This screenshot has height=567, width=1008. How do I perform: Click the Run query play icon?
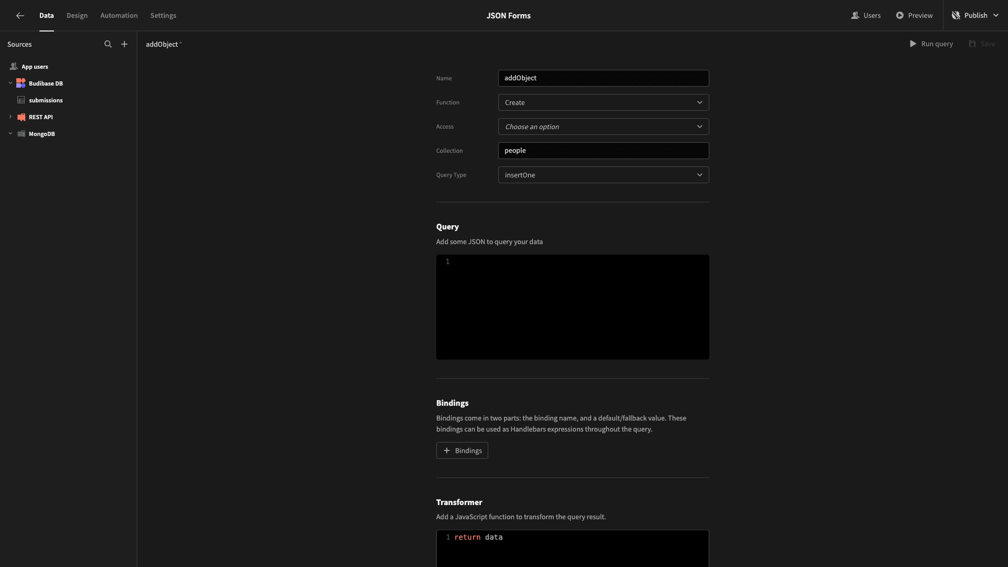click(x=913, y=44)
